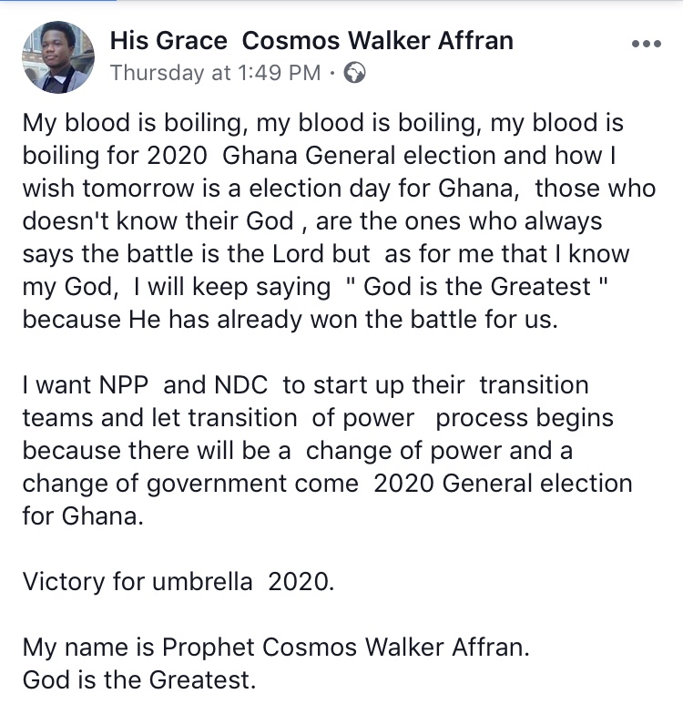Click the phrase 'change of government come'
This screenshot has width=683, height=704.
(x=190, y=484)
